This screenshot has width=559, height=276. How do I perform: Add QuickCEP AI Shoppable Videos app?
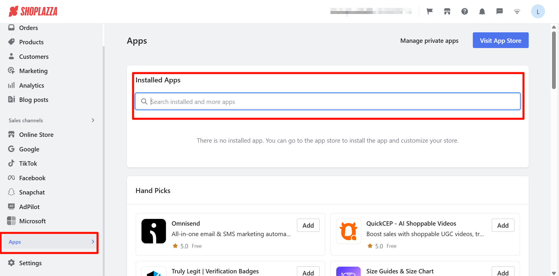pos(503,225)
